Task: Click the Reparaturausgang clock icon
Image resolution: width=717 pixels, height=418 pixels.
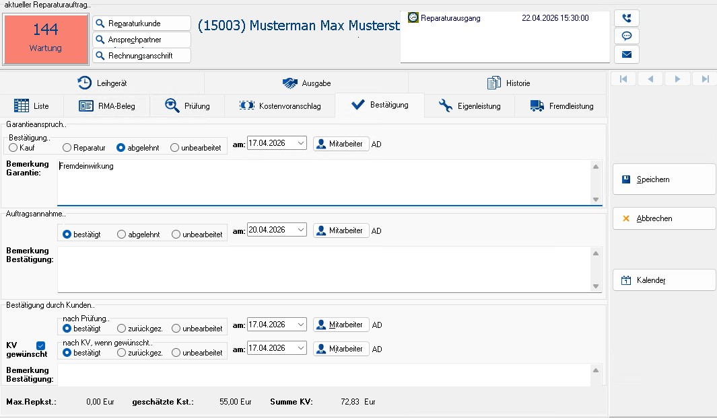Action: [413, 18]
